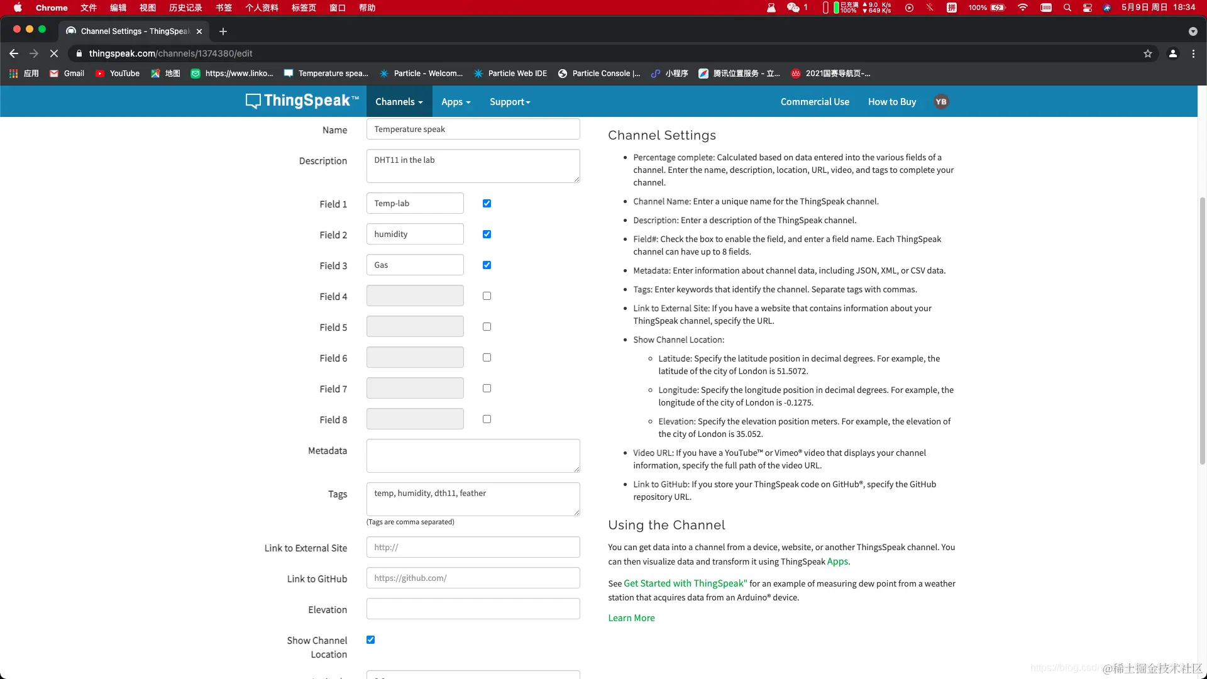Click into the Elevation input field
Viewport: 1207px width, 679px height.
pyautogui.click(x=473, y=609)
